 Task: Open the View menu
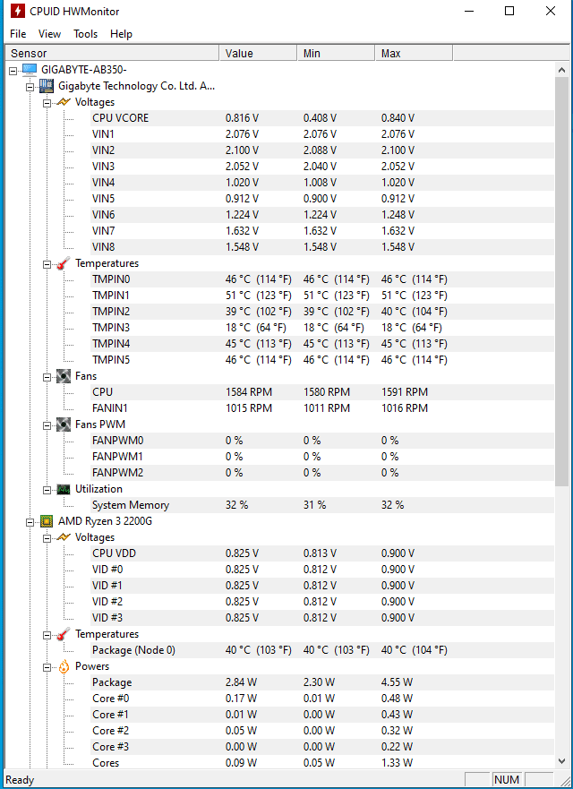(49, 34)
